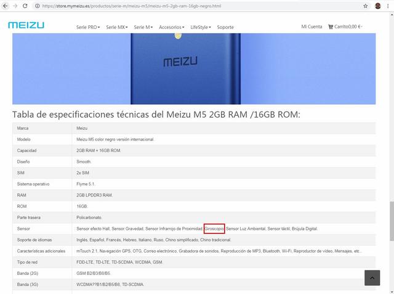Click the page vertical scrollbar thumb
This screenshot has height=294, width=394.
[x=392, y=221]
